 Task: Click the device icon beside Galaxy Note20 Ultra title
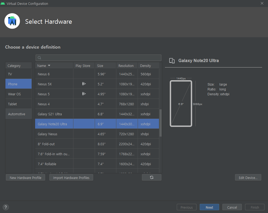point(172,61)
